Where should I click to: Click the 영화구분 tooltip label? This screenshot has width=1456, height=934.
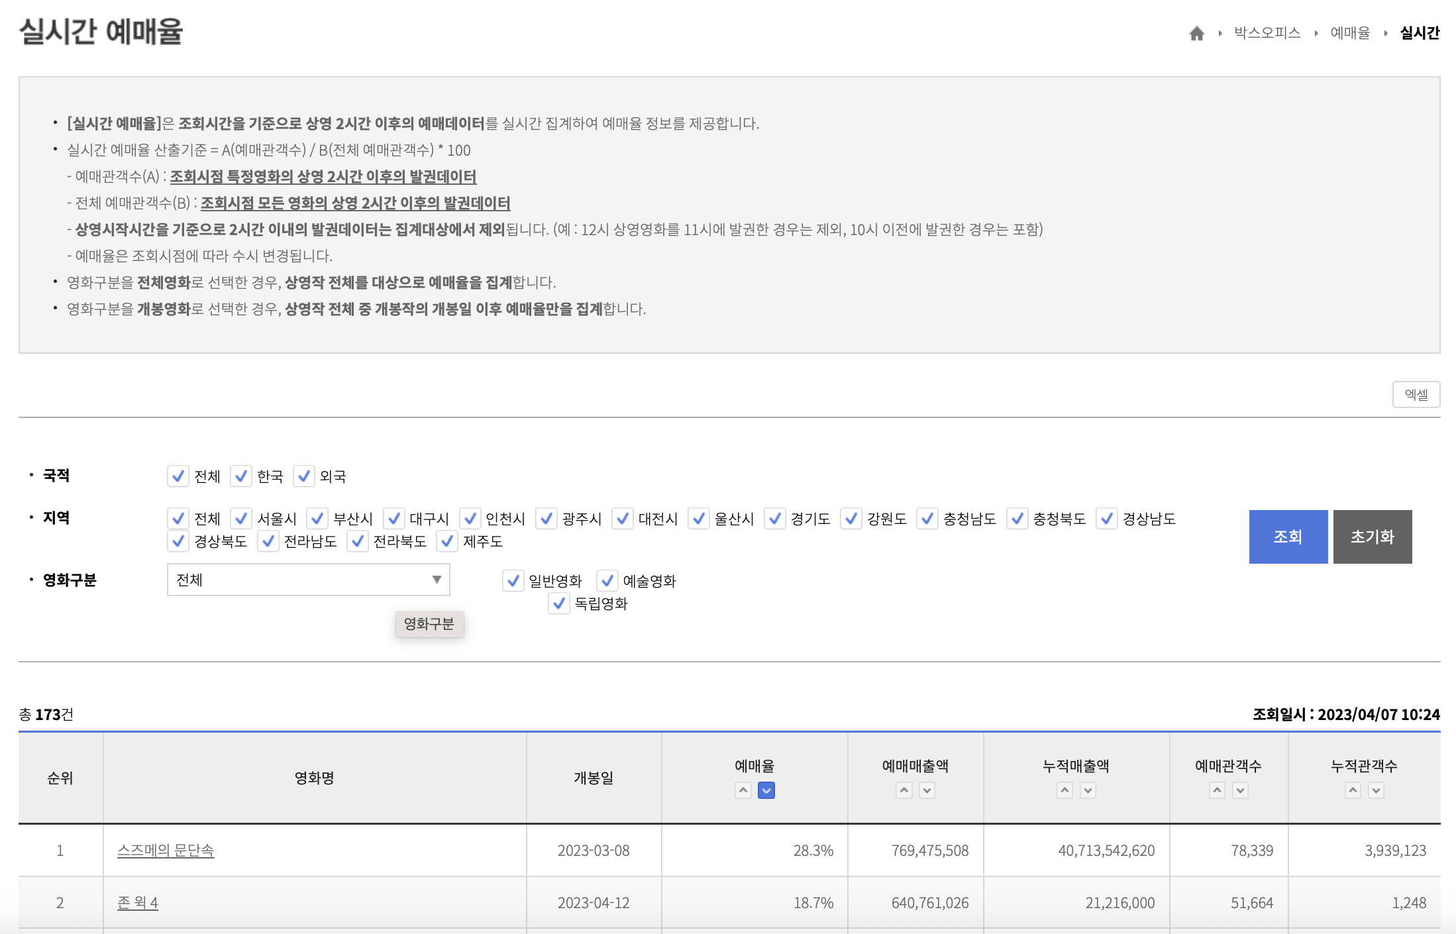click(x=429, y=624)
